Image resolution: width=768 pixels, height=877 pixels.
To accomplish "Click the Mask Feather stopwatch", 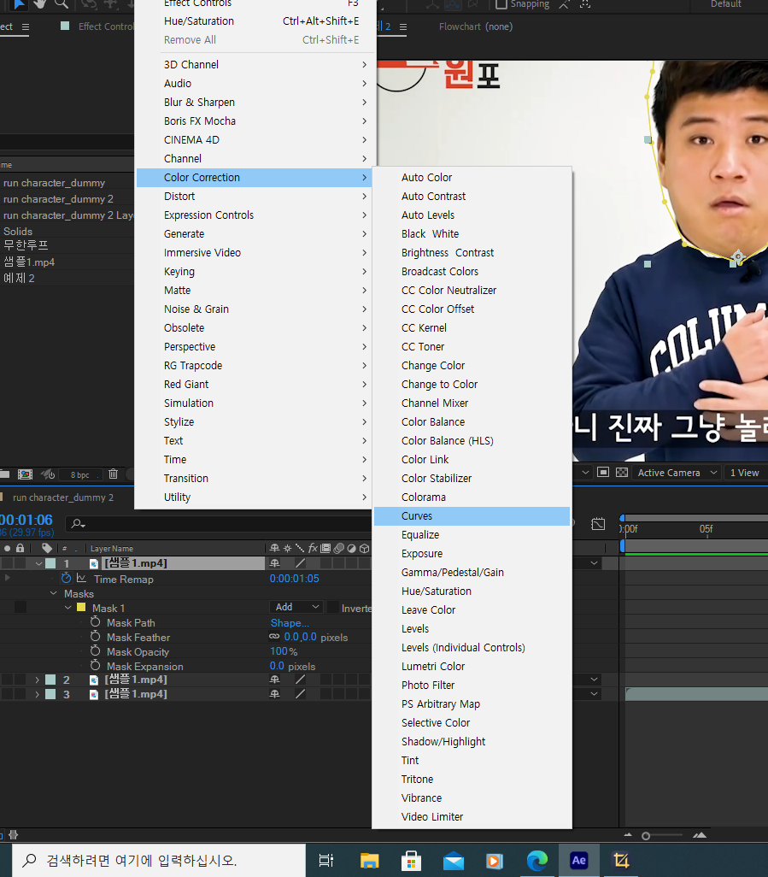I will click(96, 637).
